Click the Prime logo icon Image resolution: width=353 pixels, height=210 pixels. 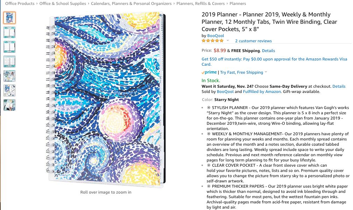(x=209, y=72)
